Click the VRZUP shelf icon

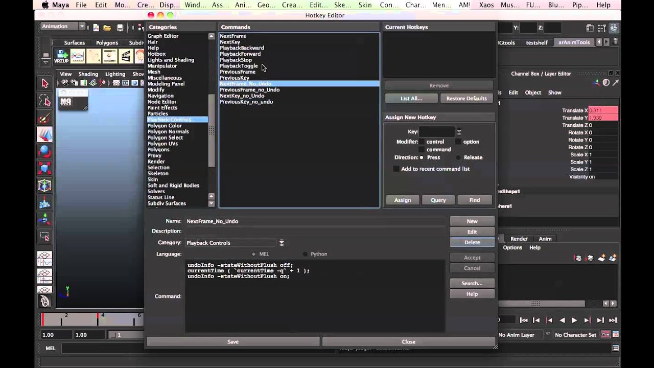point(61,56)
